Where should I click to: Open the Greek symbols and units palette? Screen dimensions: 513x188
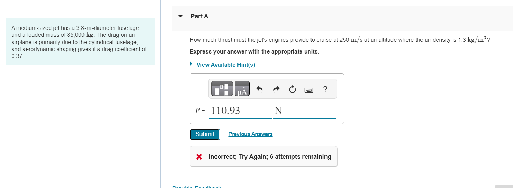242,89
